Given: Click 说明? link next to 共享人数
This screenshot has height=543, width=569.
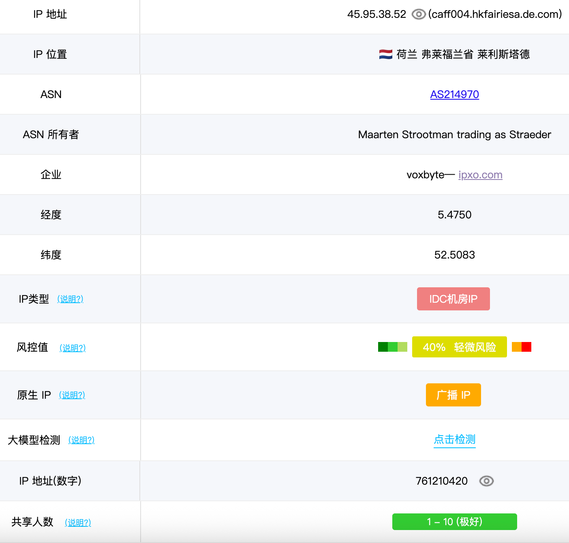Looking at the screenshot, I should click(78, 523).
